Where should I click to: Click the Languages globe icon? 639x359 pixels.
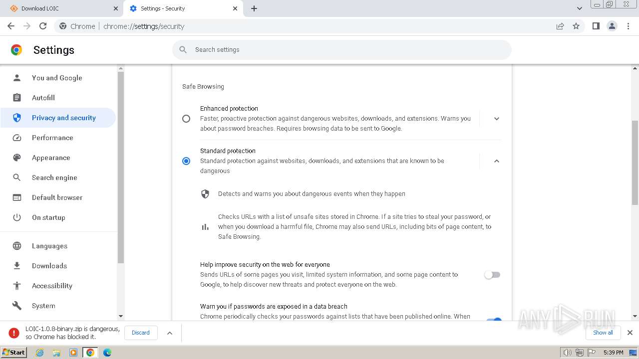click(x=17, y=246)
